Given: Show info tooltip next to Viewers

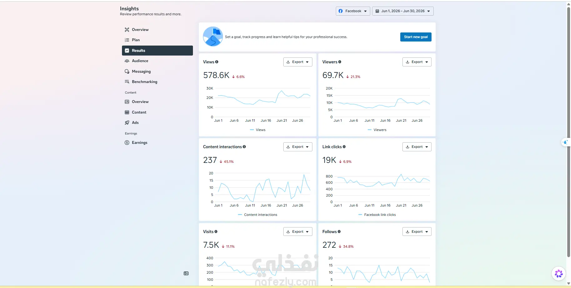Looking at the screenshot, I should click(x=340, y=62).
